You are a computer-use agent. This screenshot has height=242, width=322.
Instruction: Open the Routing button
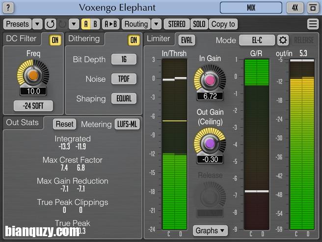136,24
